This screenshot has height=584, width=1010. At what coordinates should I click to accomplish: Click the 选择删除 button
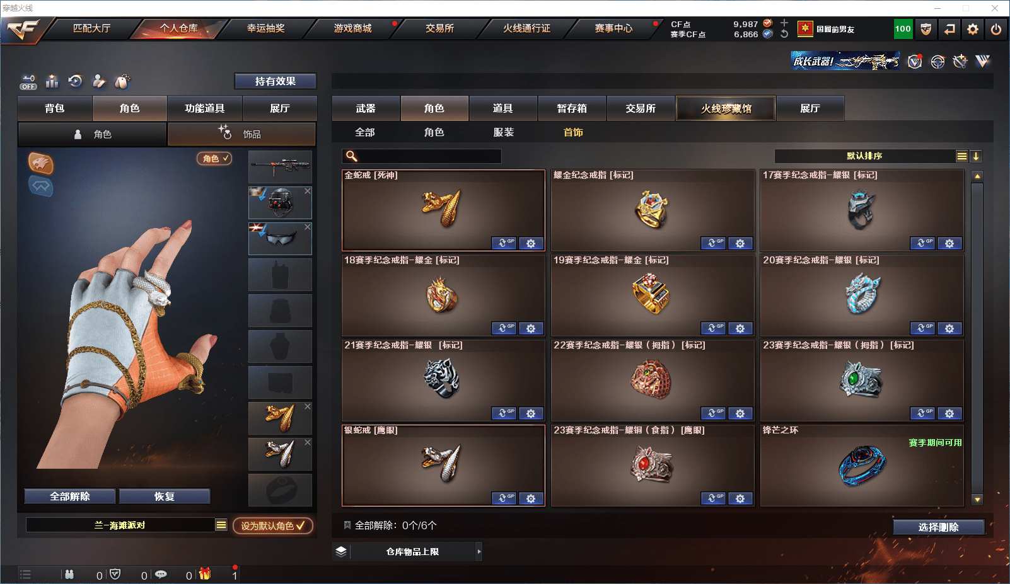point(938,527)
